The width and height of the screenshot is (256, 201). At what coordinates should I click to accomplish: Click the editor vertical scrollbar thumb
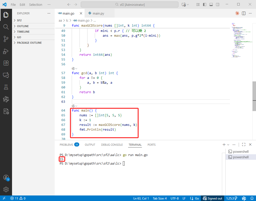(x=254, y=96)
